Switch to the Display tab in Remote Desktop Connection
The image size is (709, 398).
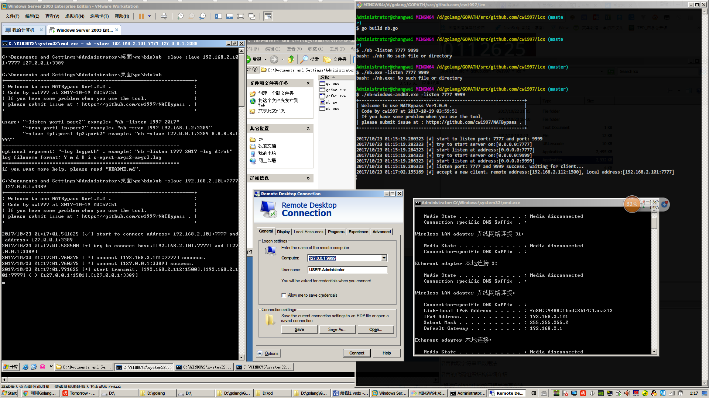[283, 232]
